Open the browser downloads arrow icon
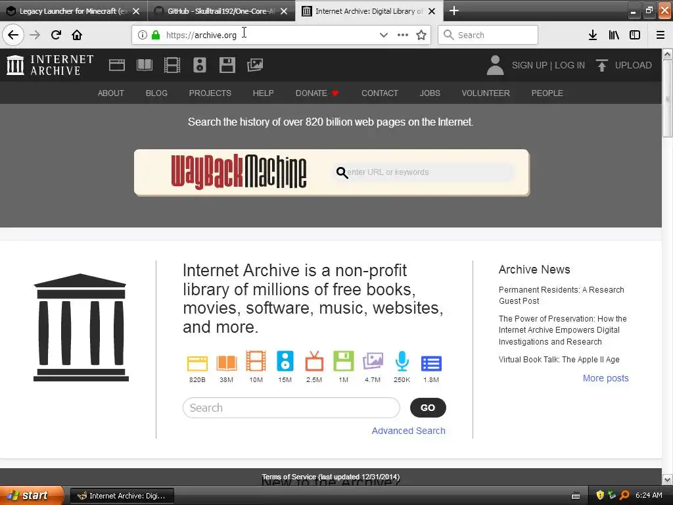 point(592,36)
